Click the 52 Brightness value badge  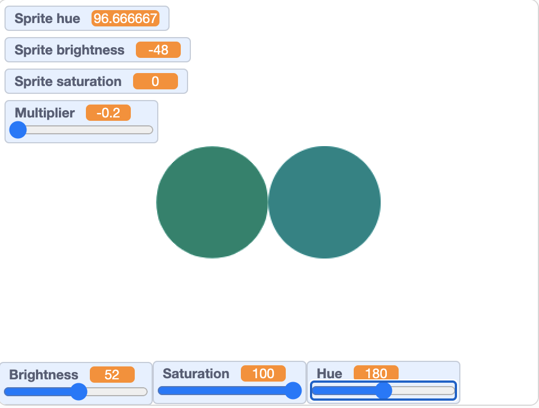click(x=112, y=374)
